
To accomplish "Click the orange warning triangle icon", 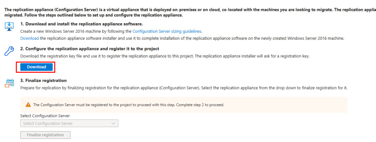I will click(x=28, y=105).
